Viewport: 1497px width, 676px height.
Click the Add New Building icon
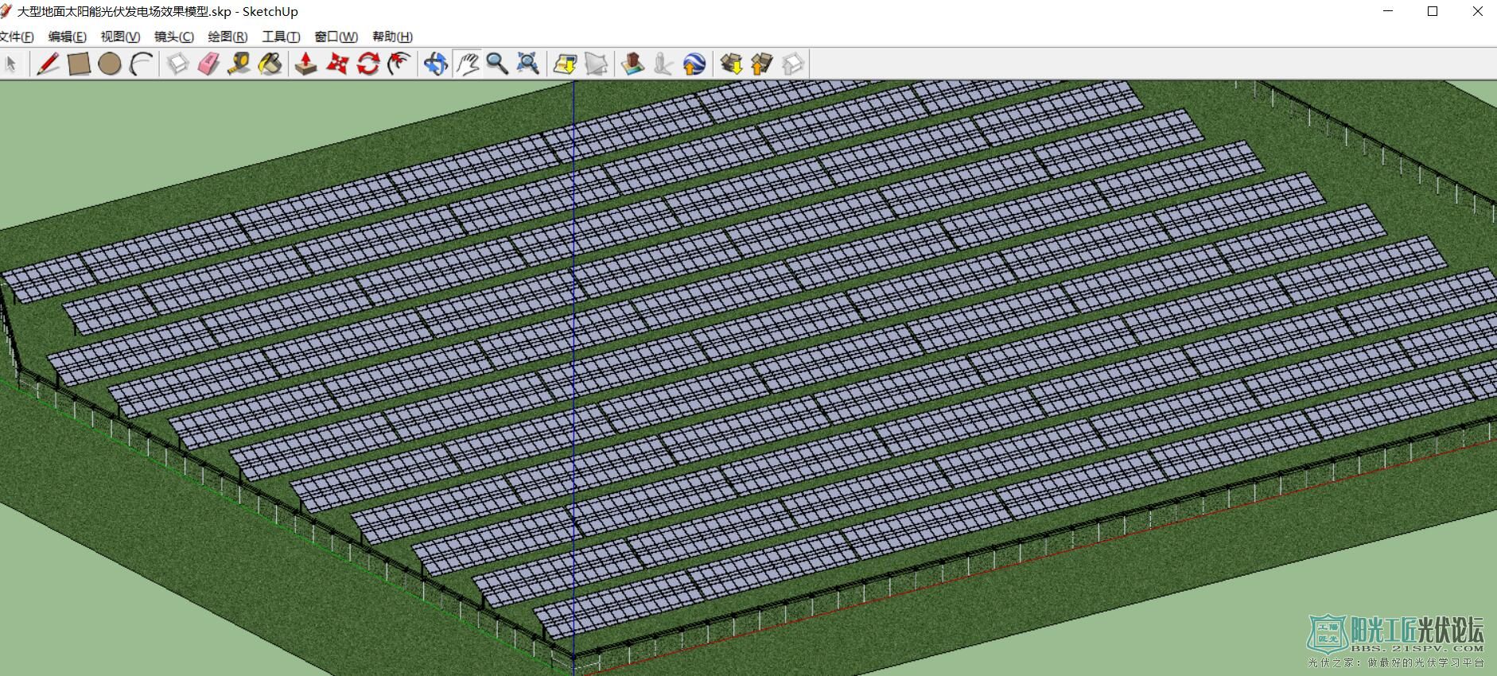click(x=633, y=64)
